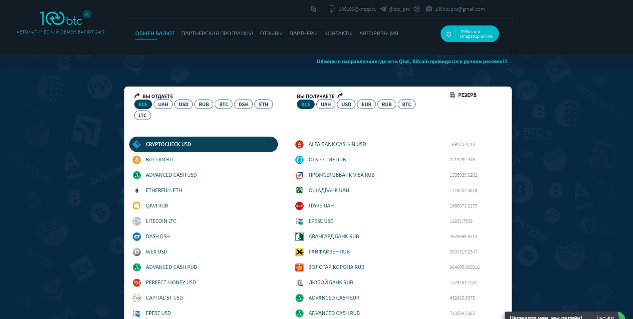Click the Bitcoin BTC orange coin icon
633x319 pixels.
click(x=137, y=160)
